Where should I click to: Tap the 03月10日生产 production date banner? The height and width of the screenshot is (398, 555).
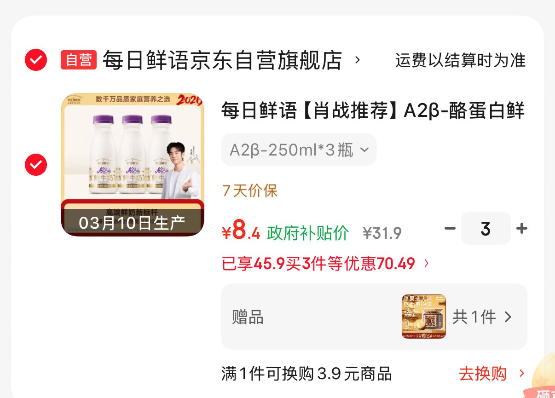point(133,223)
